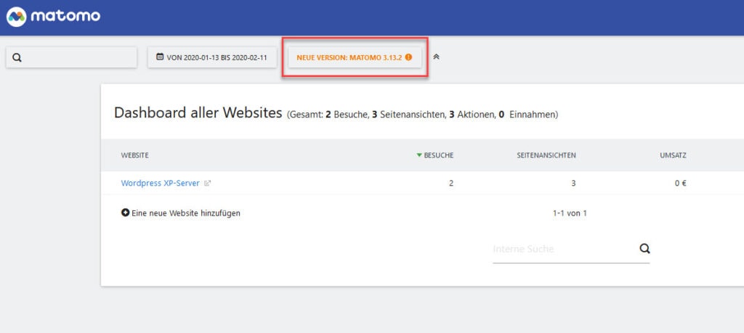Click Eine neue Website hinzufügen
This screenshot has width=744, height=333.
[x=185, y=213]
